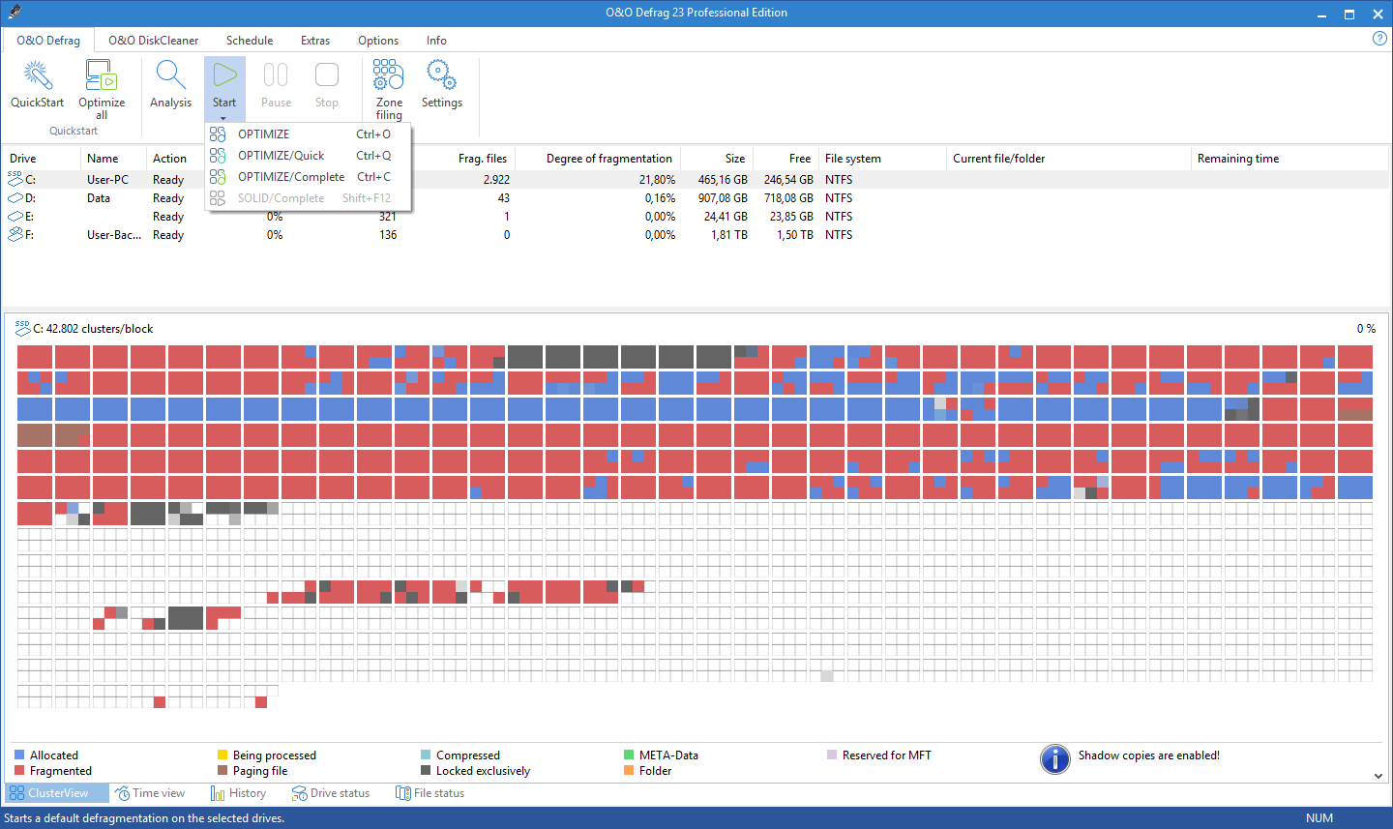The image size is (1393, 829).
Task: Click the blue info circle icon
Action: point(1054,759)
